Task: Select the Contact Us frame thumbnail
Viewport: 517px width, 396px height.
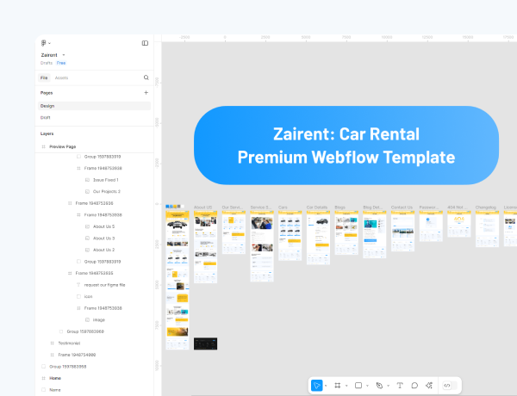Action: 402,232
